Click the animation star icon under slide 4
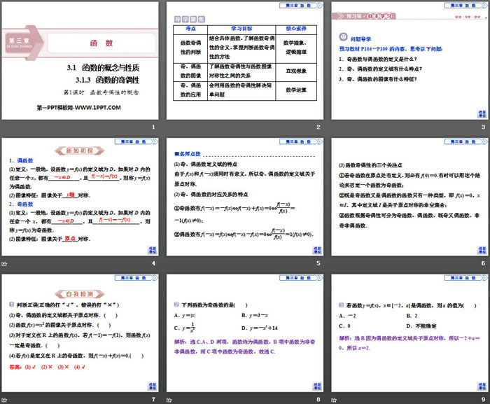This screenshot has width=490, height=404. click(x=6, y=263)
